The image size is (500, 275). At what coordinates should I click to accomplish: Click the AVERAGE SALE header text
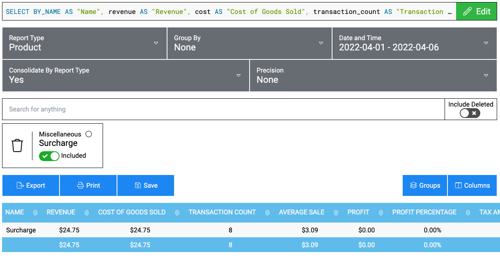[x=302, y=212]
